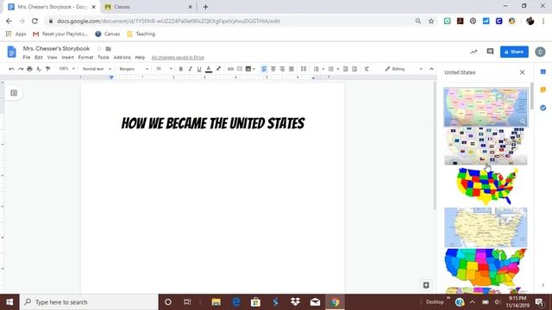Open Keep notes in the side panel
This screenshot has height=310, width=552.
coord(543,90)
